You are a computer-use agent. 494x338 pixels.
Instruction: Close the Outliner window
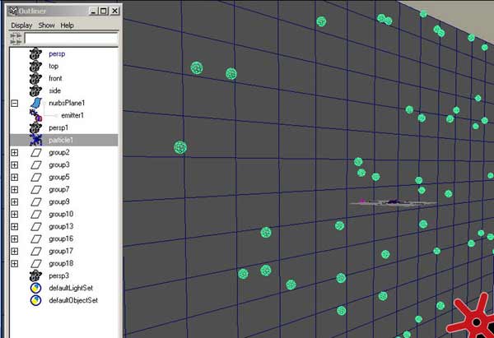tap(115, 11)
